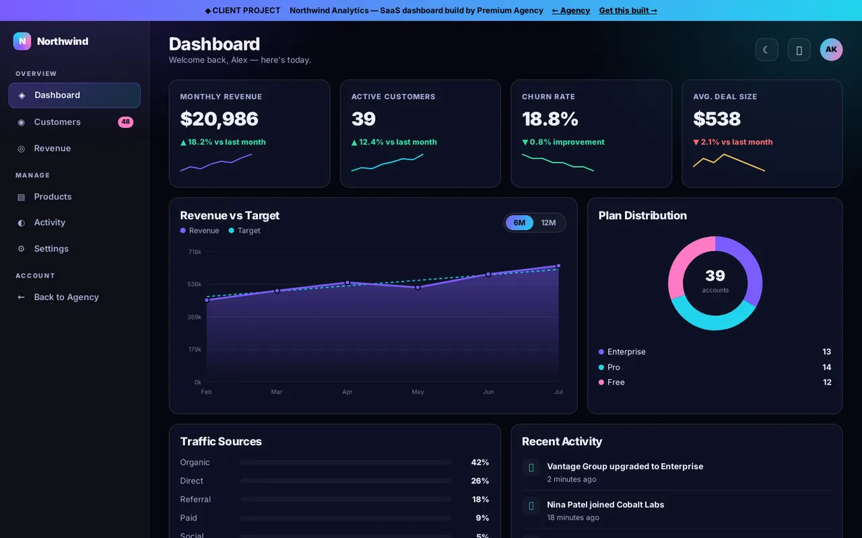Click the Direct traffic progress bar
The image size is (862, 538).
pyautogui.click(x=345, y=481)
